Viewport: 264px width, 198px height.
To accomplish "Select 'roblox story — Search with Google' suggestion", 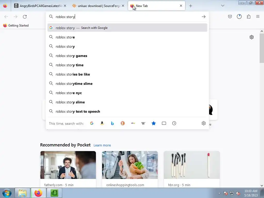I will click(127, 28).
